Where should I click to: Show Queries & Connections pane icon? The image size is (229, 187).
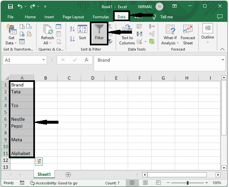(58, 26)
